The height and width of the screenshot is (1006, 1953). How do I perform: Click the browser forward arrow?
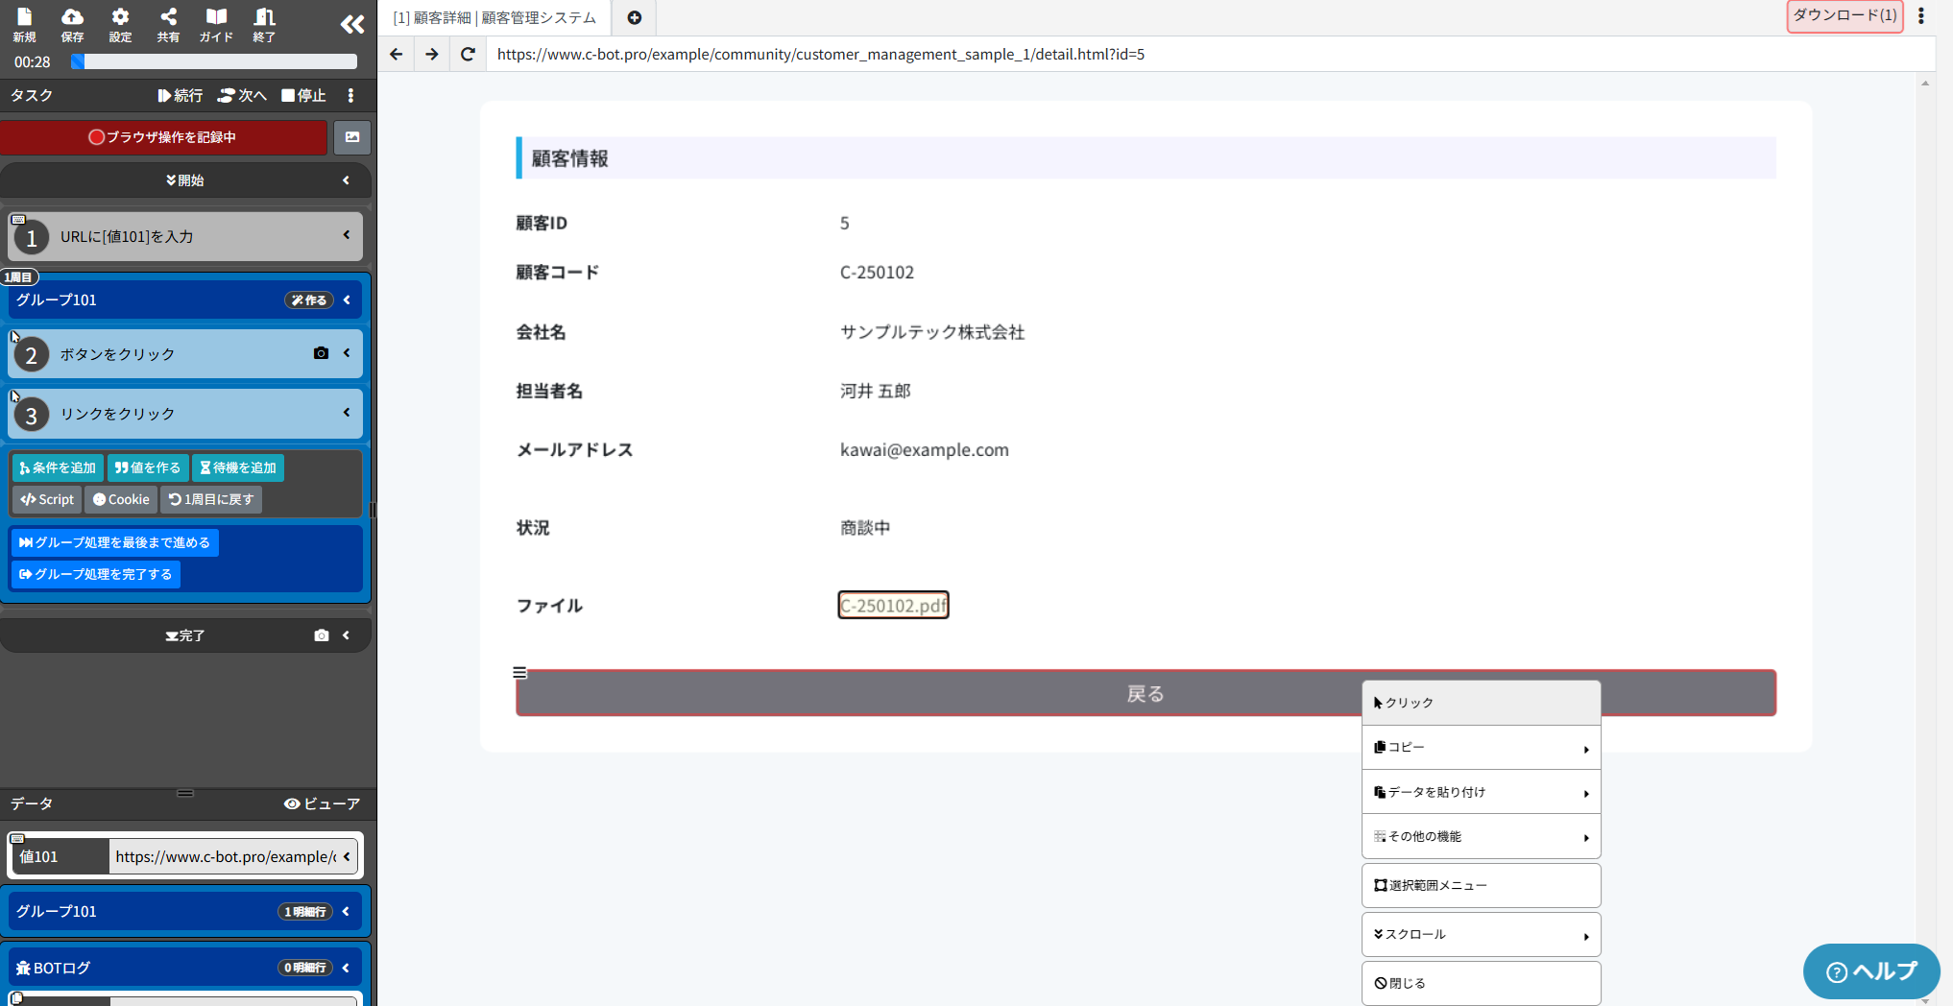pos(432,54)
